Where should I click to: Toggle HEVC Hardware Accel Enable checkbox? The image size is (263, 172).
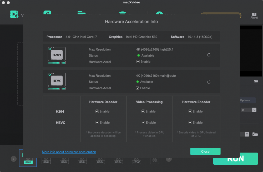138,88
